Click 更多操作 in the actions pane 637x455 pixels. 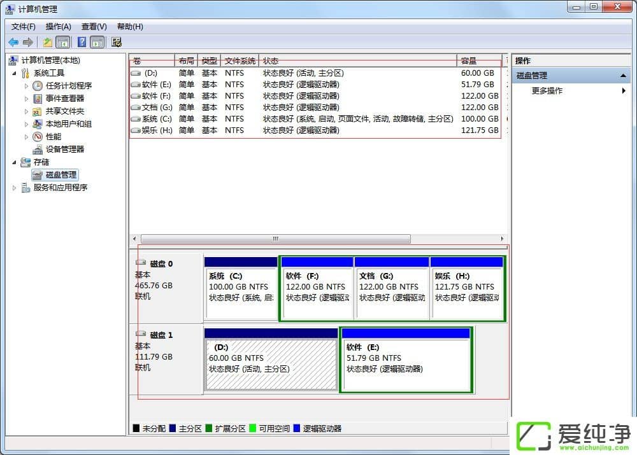pos(547,91)
